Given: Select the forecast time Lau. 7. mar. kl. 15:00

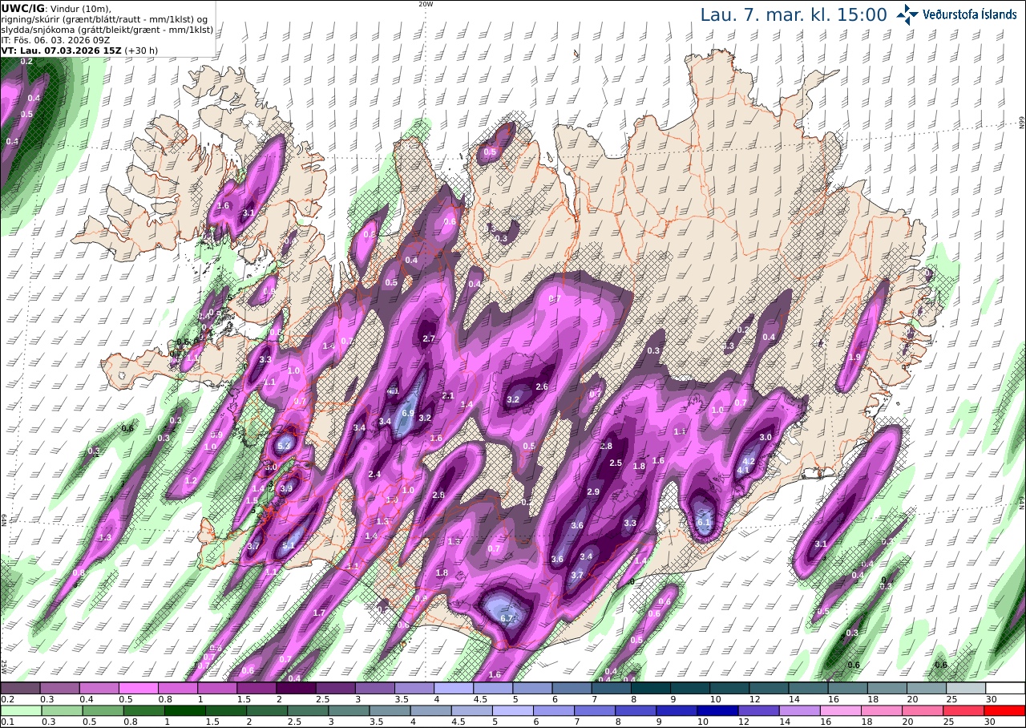Looking at the screenshot, I should (794, 14).
